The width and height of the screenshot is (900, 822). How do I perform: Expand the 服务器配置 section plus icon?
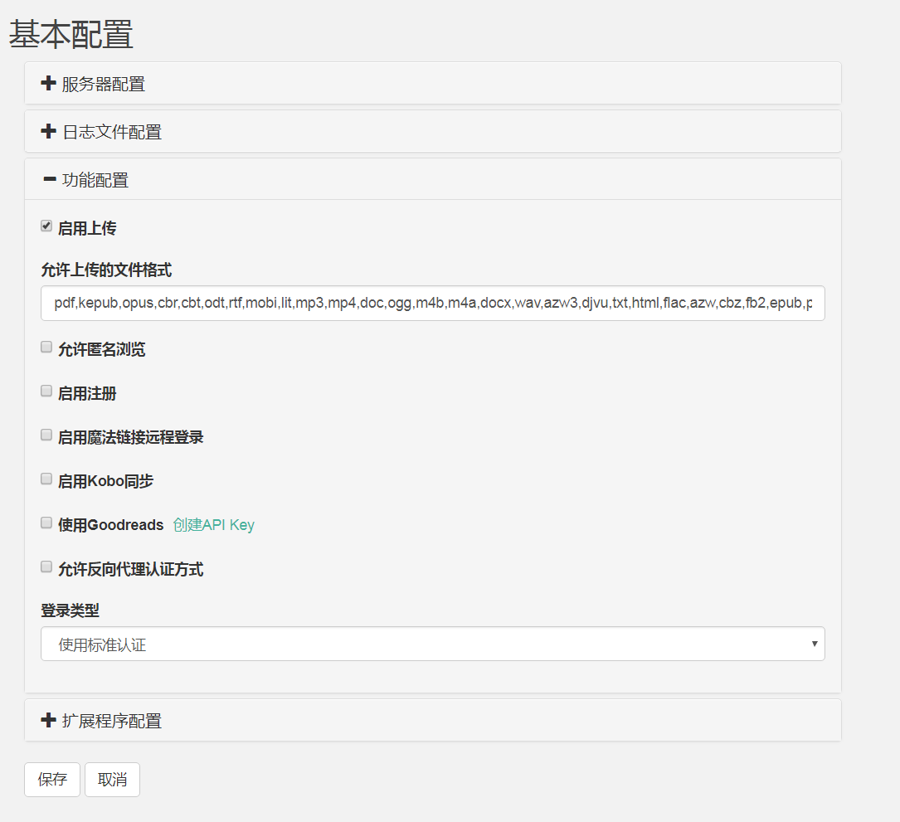[x=47, y=83]
